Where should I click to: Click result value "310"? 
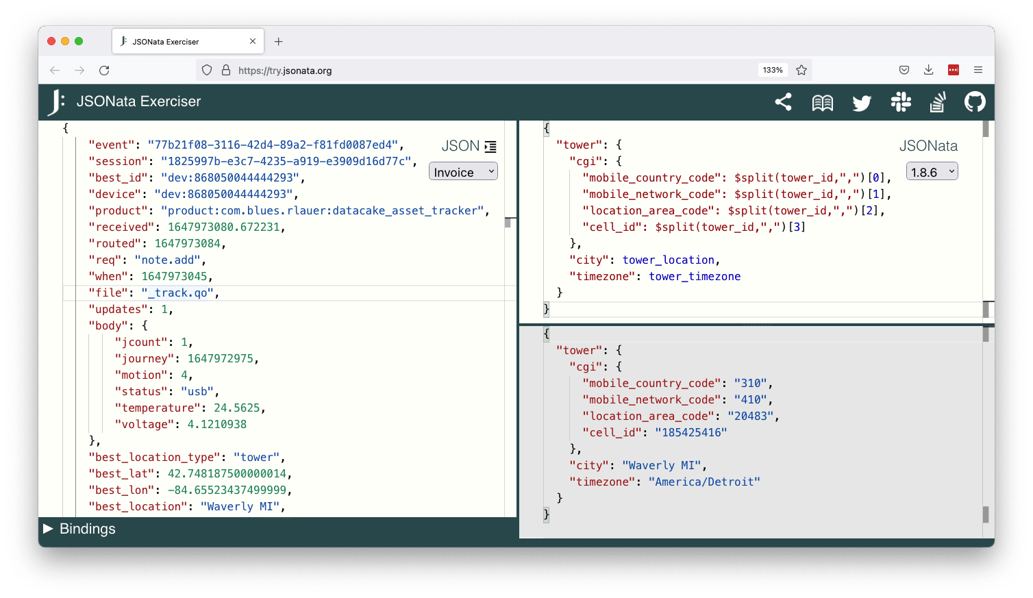(x=750, y=384)
